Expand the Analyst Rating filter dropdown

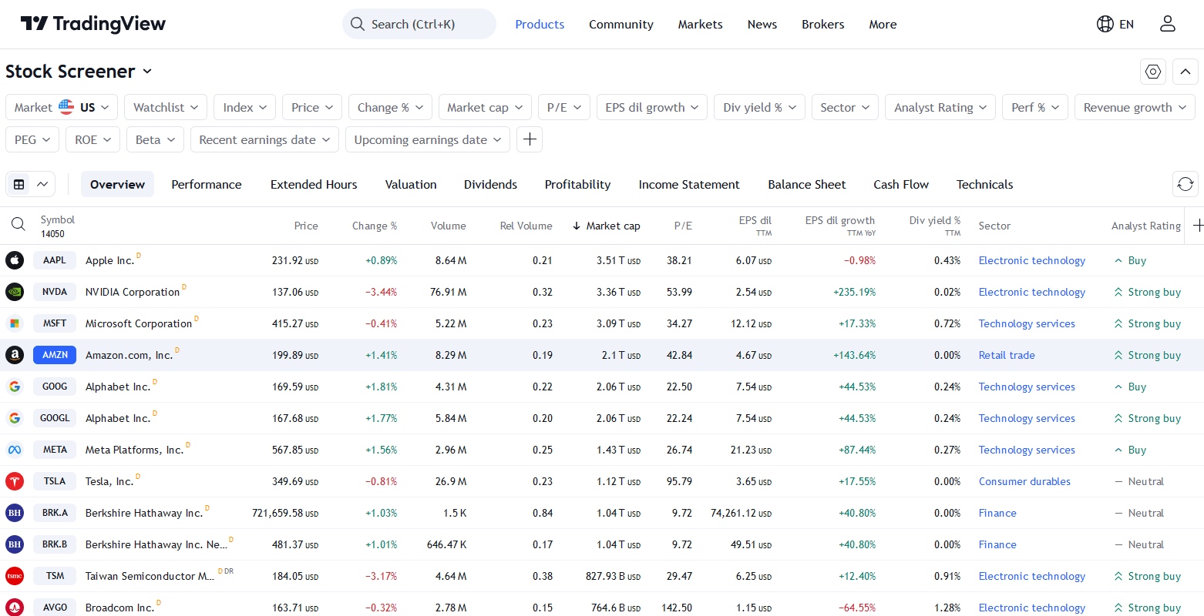pos(940,107)
